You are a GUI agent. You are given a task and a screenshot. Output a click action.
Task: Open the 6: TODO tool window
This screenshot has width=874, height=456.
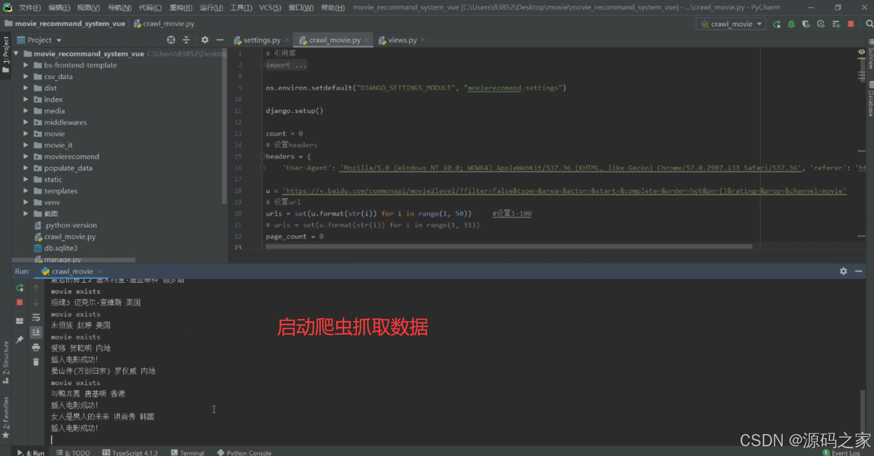[x=73, y=452]
